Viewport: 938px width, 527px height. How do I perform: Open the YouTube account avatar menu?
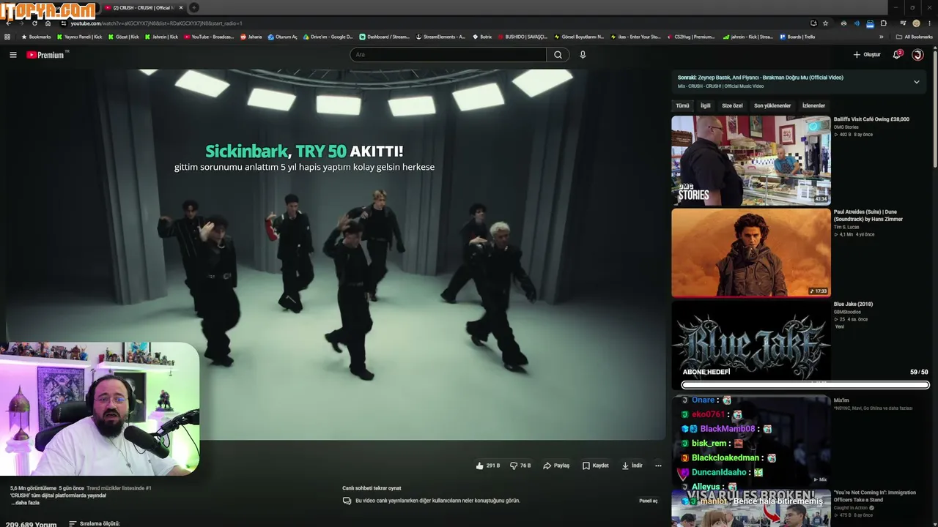pyautogui.click(x=917, y=55)
